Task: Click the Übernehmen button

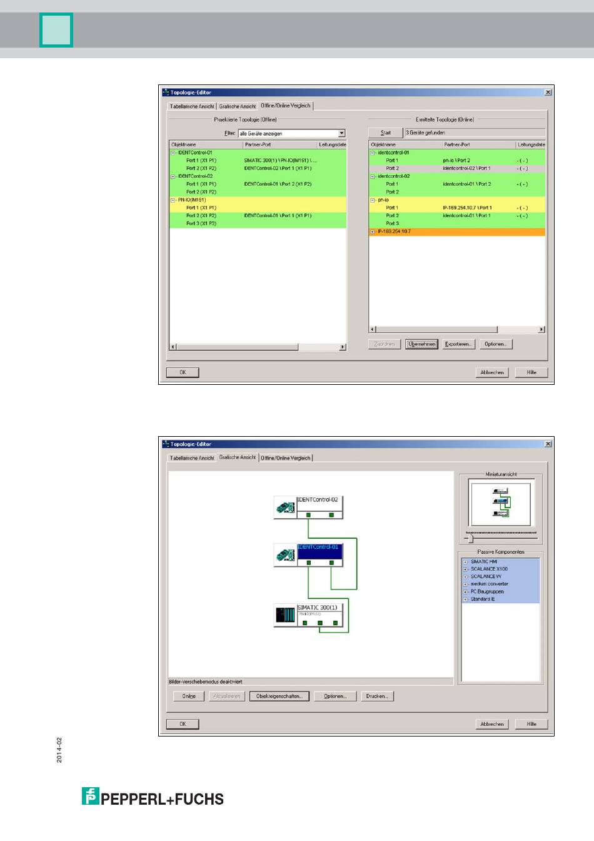Action: tap(421, 344)
